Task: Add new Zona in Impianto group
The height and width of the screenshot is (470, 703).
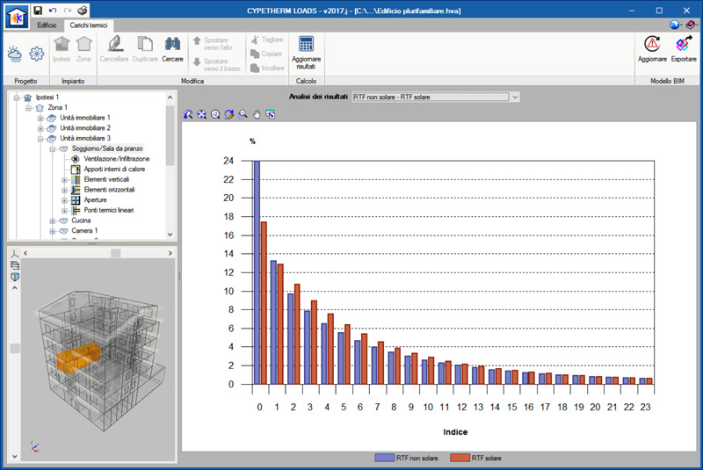Action: point(83,49)
